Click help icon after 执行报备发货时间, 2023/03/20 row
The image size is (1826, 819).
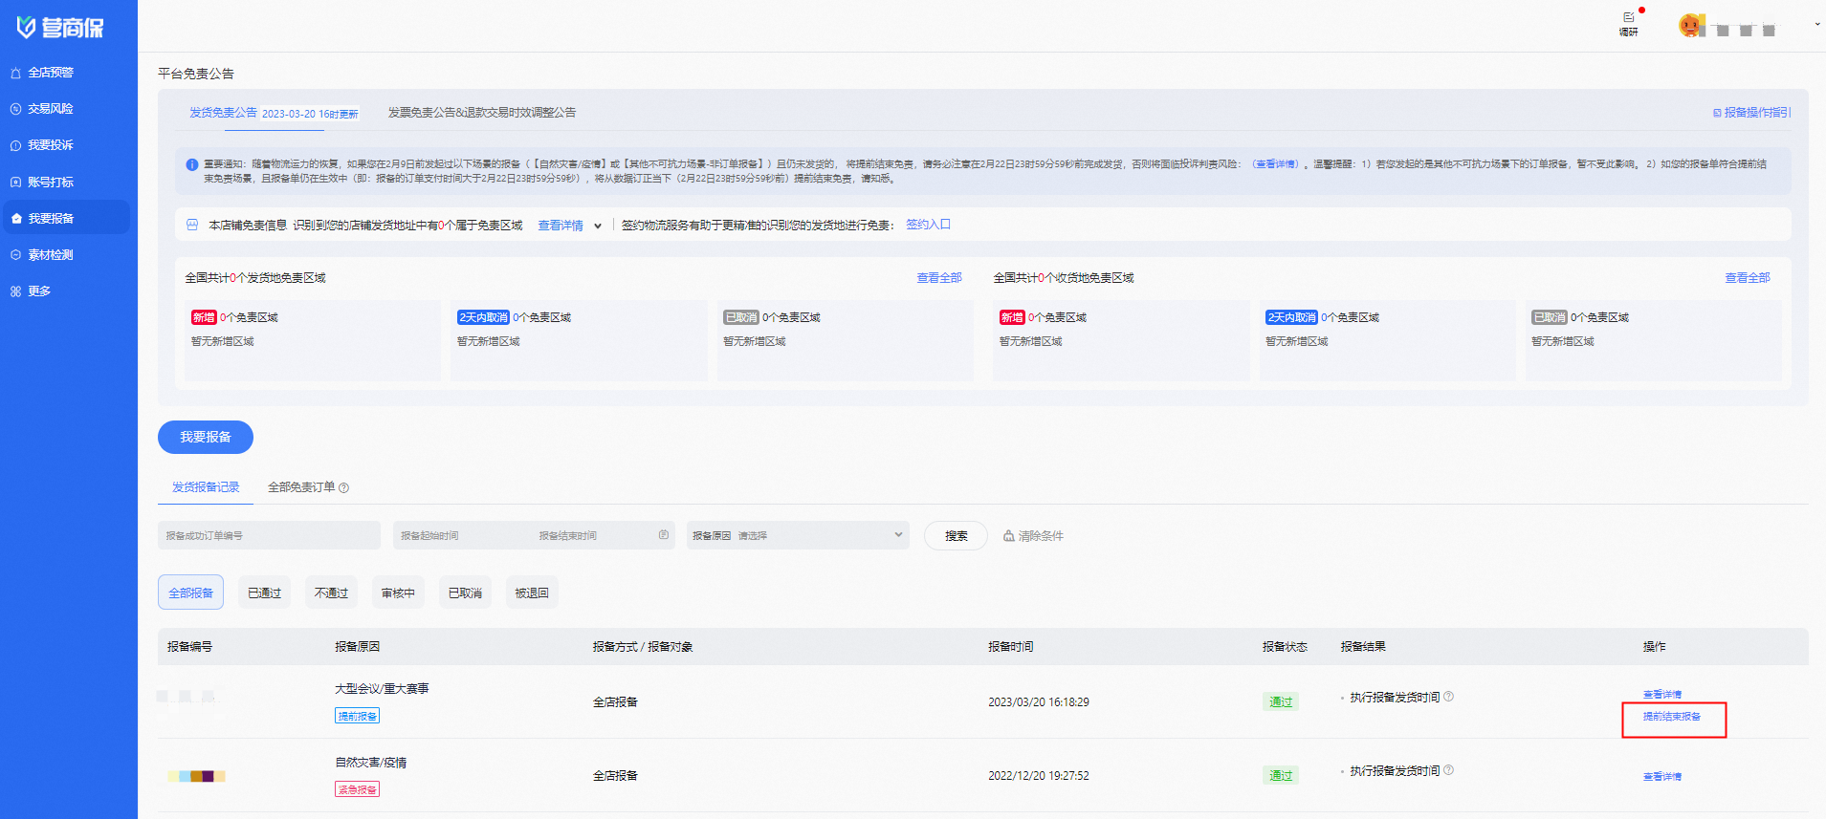click(x=1449, y=697)
